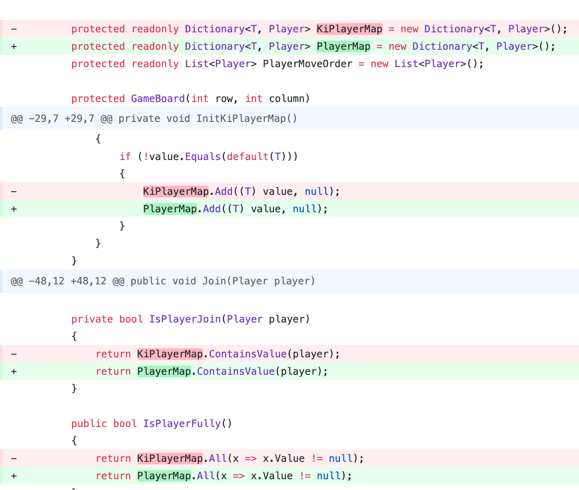
Task: Click minus marker on removed Dictionary declaration
Action: point(14,29)
